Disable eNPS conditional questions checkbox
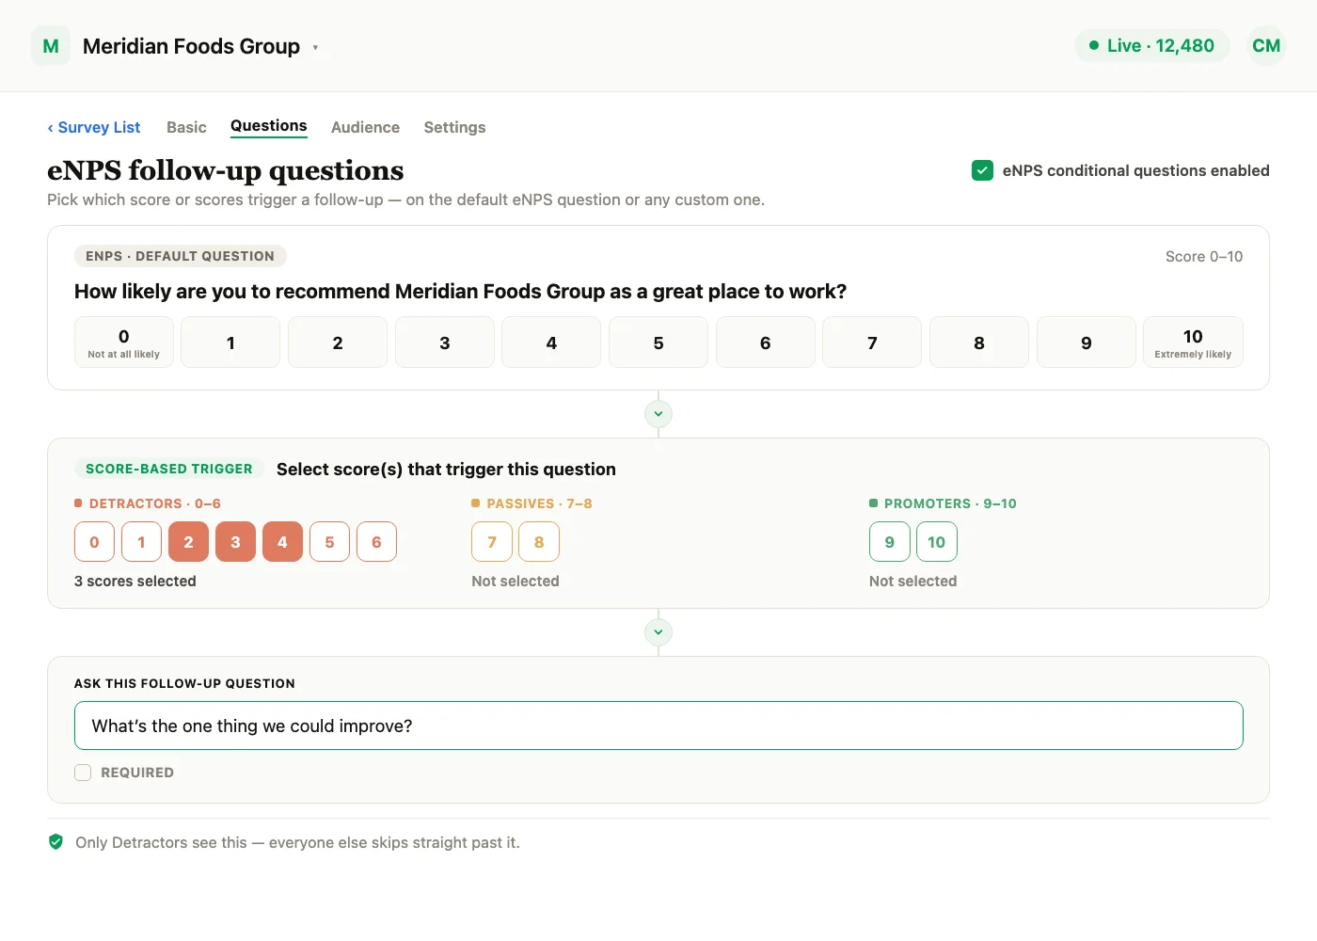Screen dimensions: 1317x941 tap(982, 170)
